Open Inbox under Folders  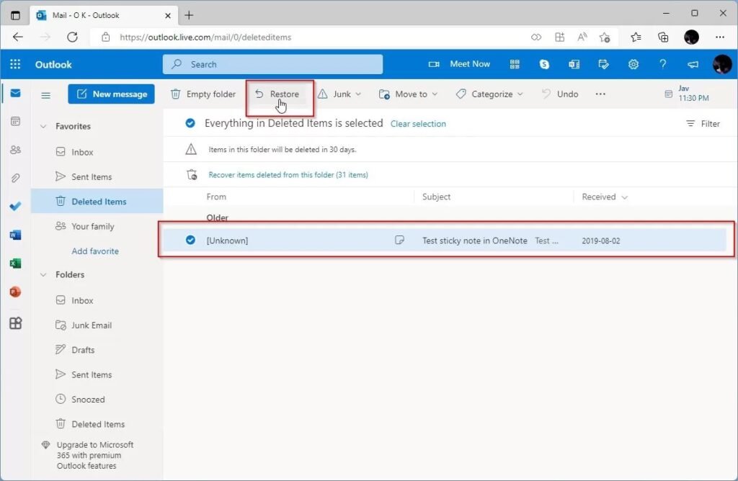click(97, 300)
